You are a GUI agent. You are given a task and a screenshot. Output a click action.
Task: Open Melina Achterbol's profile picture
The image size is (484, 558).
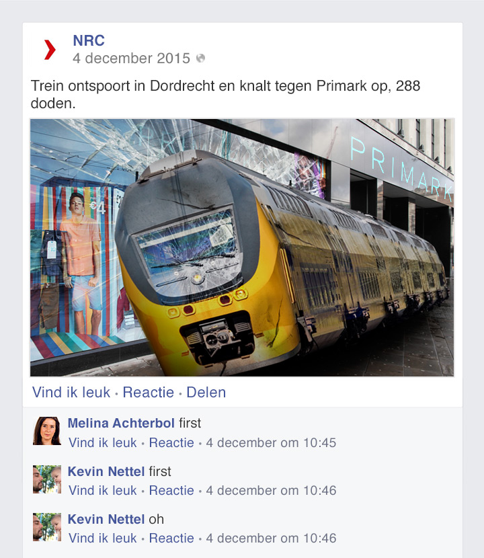(47, 430)
